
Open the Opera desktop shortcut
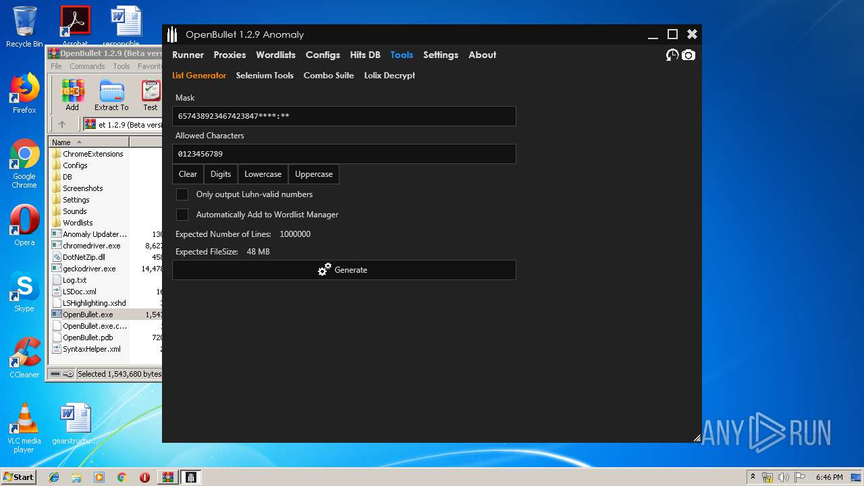click(x=24, y=225)
